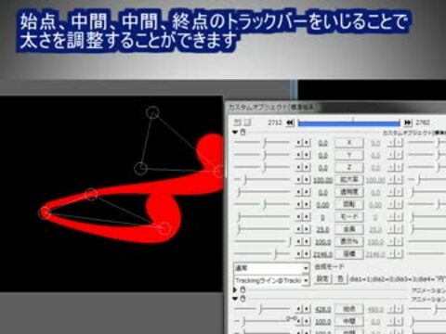Click the 設定 settings button
Screen dimensions: 446x334
click(x=322, y=279)
